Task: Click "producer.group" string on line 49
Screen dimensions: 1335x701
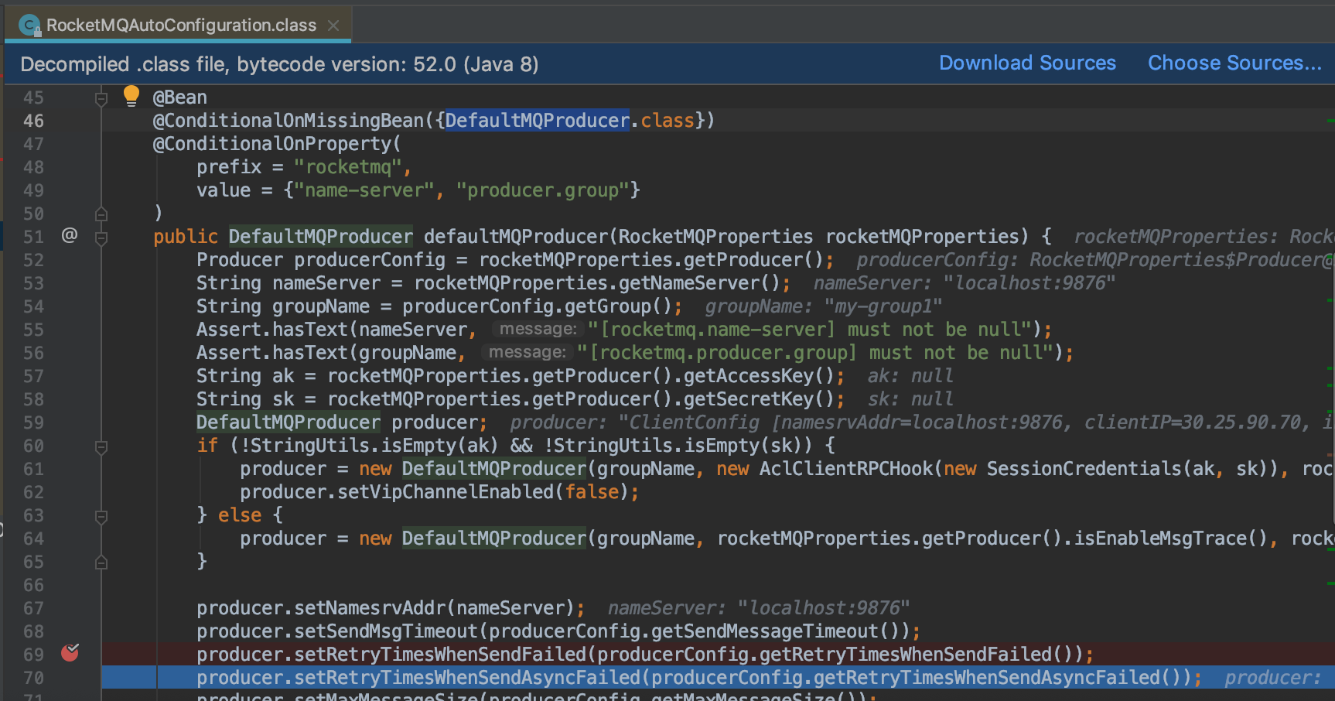Action: pos(542,190)
